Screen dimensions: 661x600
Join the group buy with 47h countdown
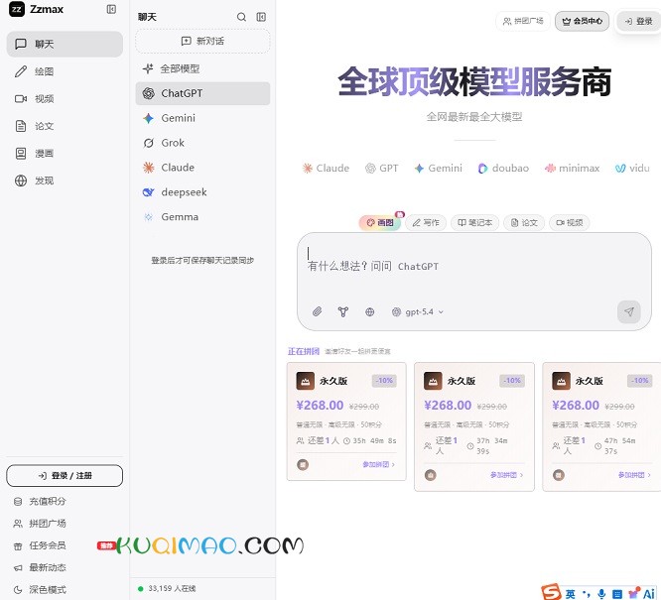[634, 475]
